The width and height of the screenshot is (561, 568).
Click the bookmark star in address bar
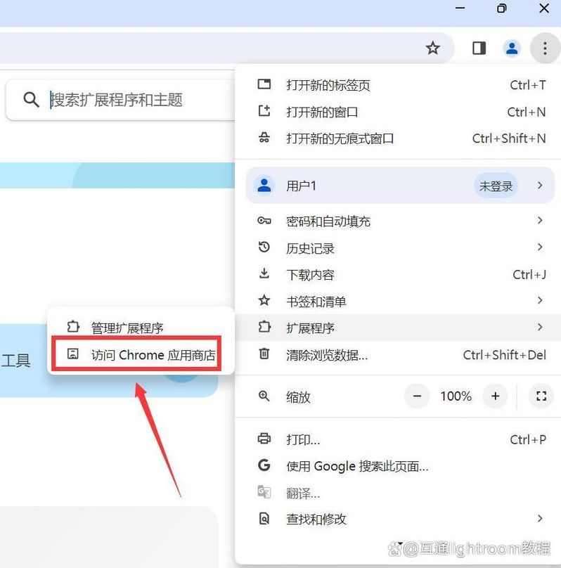433,48
